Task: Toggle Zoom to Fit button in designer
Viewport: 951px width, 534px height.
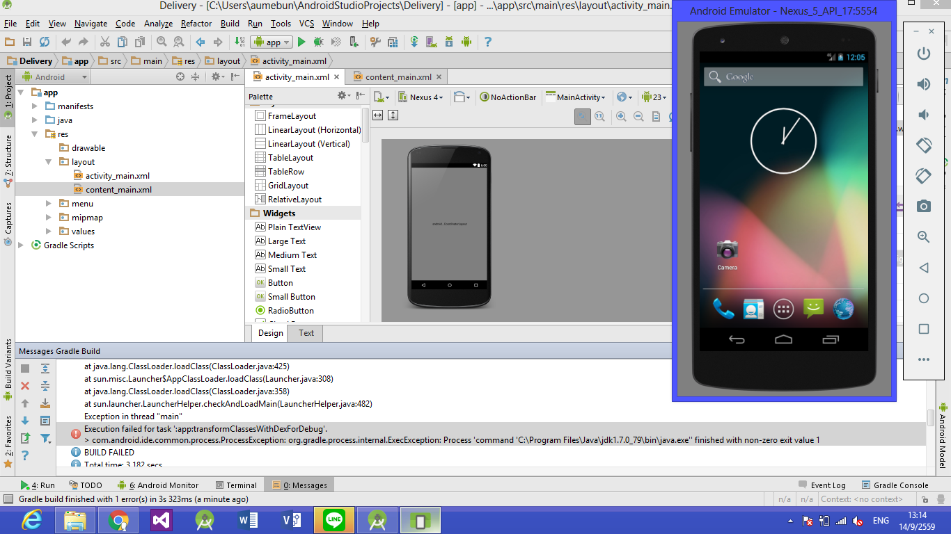Action: pyautogui.click(x=583, y=116)
